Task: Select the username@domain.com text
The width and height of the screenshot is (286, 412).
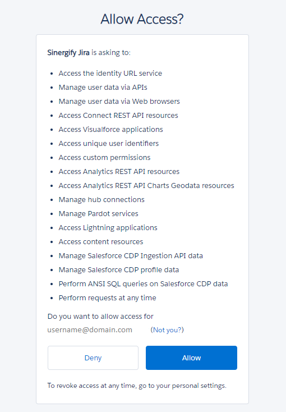Action: pyautogui.click(x=90, y=329)
